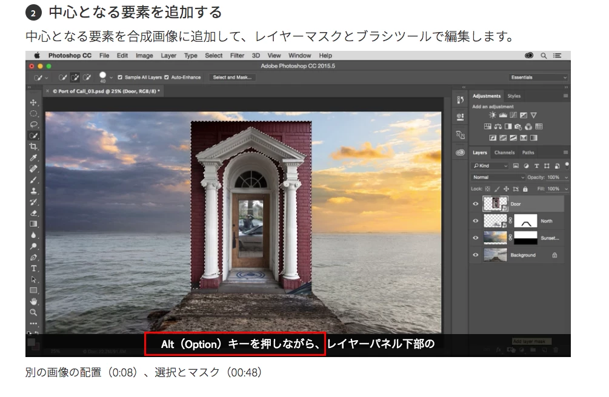Toggle lock transparent pixels
609x397 pixels.
click(x=488, y=189)
